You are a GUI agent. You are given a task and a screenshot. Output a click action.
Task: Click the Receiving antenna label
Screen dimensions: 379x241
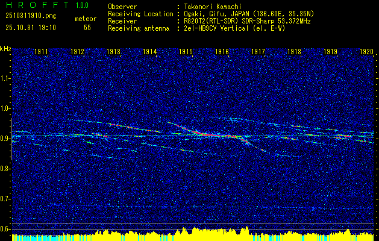pyautogui.click(x=139, y=28)
